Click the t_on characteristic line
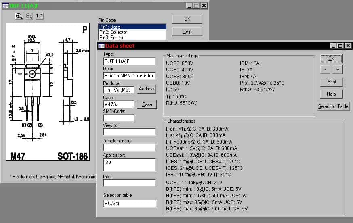353x223 pixels. (x=197, y=129)
